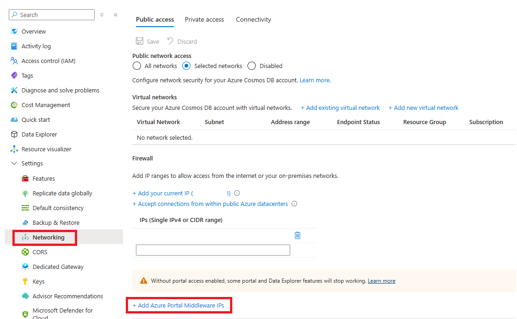
Task: Switch to the Private access tab
Action: (204, 19)
